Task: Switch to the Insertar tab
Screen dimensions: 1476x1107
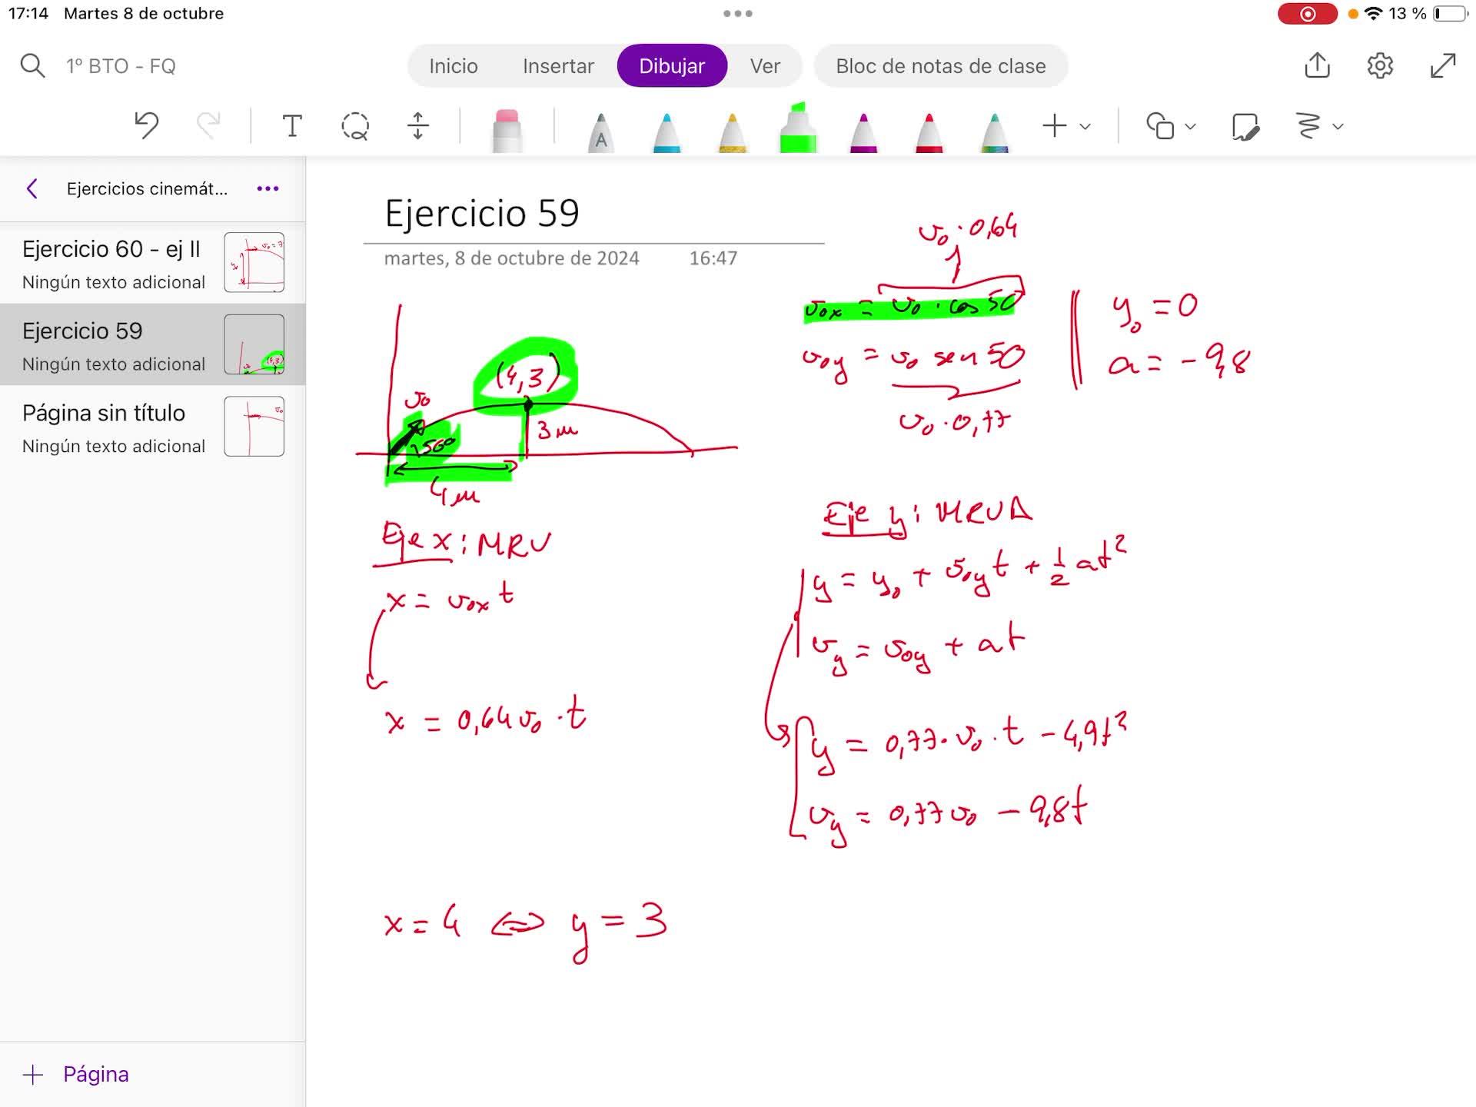Action: [558, 66]
